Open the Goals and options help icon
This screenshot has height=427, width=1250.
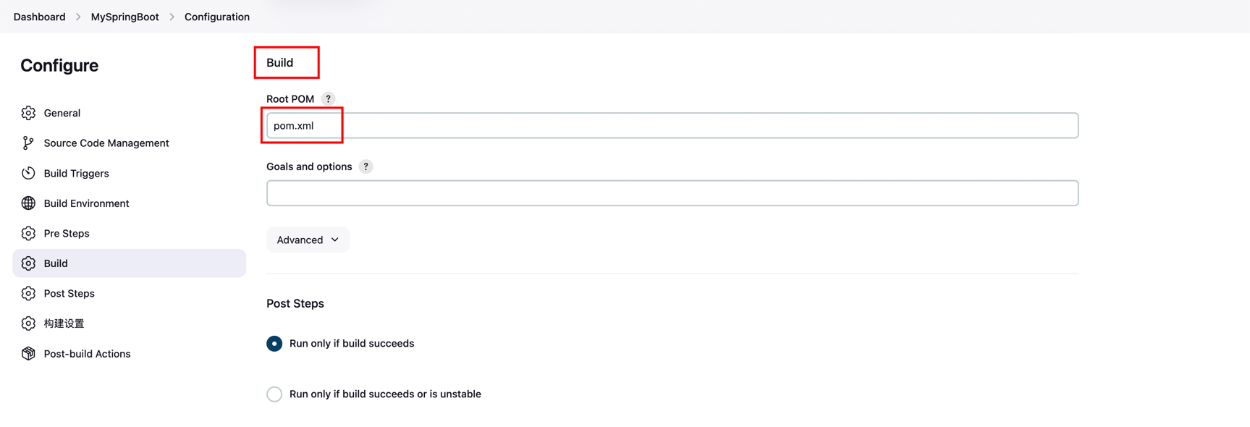pos(366,166)
